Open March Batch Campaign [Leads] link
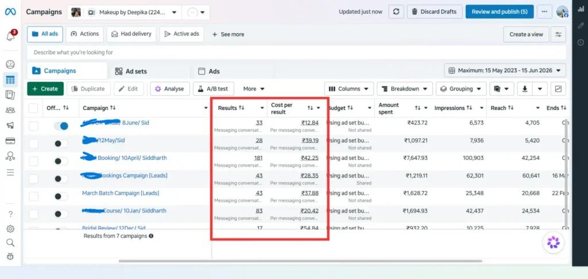The width and height of the screenshot is (588, 279). pos(121,193)
